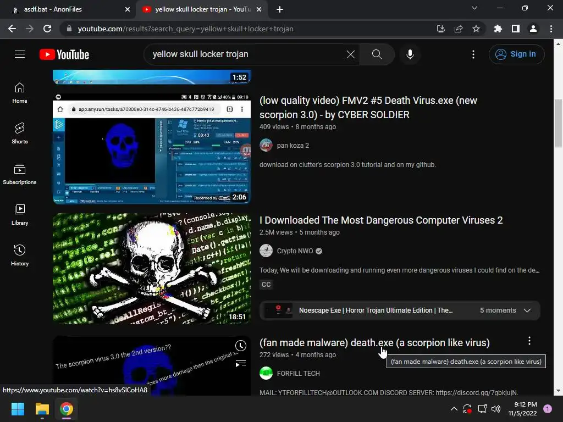Image resolution: width=563 pixels, height=422 pixels.
Task: Open Noescape Exe Horror Trojan moment
Action: 376,310
